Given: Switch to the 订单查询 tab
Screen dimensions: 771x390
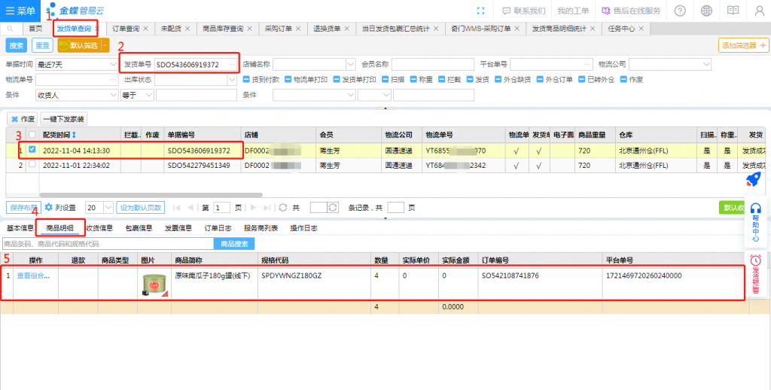Looking at the screenshot, I should point(126,28).
